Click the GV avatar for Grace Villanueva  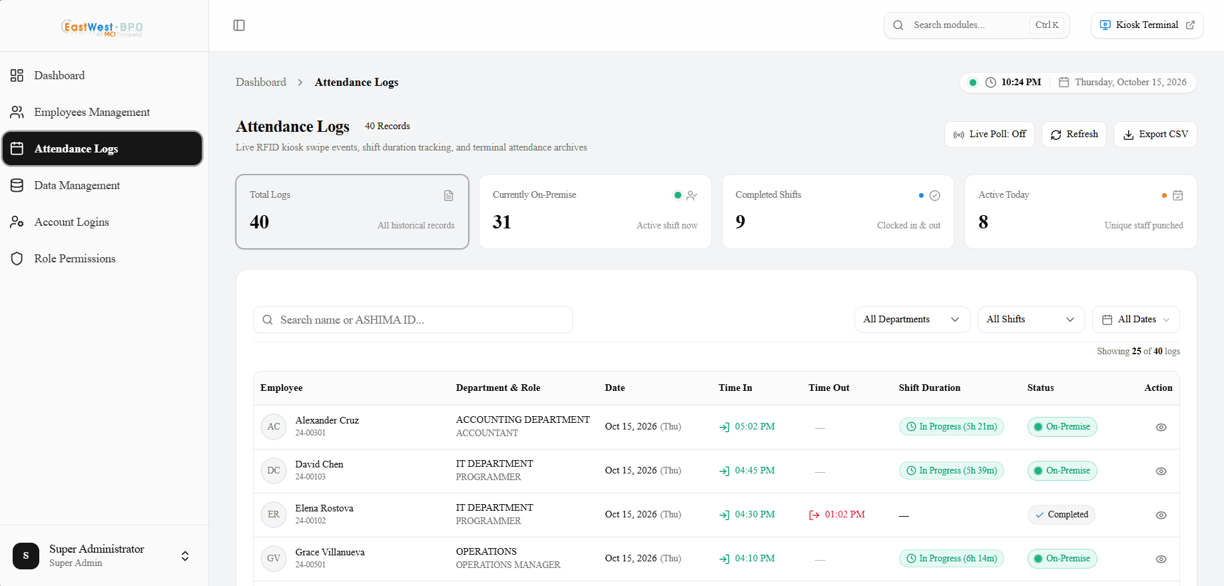coord(274,559)
